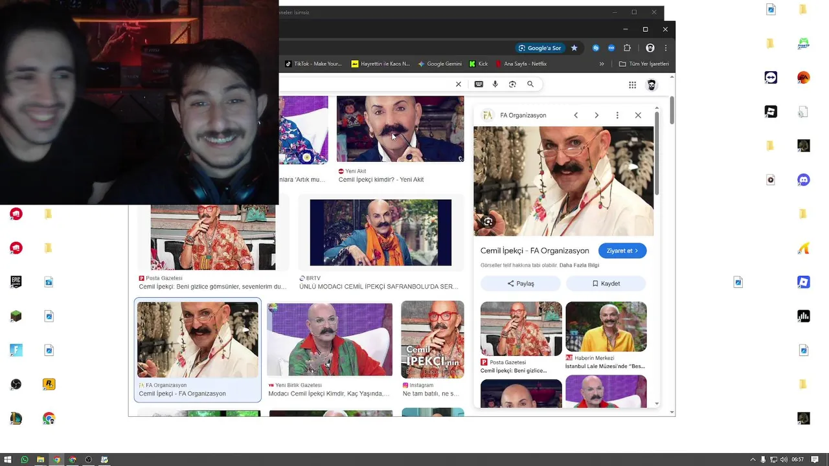Screen dimensions: 829x466
Task: Open File Explorer from the taskbar
Action: click(40, 460)
